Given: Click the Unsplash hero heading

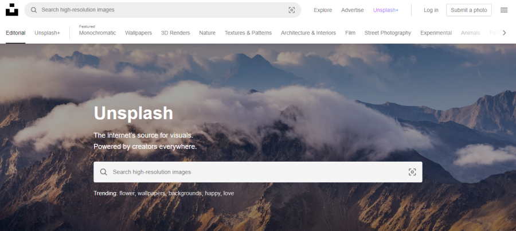Looking at the screenshot, I should [x=133, y=113].
